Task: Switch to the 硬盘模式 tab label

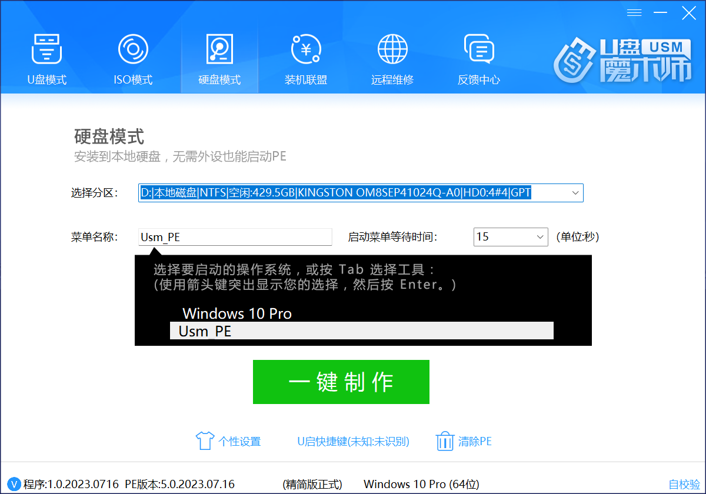Action: (219, 80)
